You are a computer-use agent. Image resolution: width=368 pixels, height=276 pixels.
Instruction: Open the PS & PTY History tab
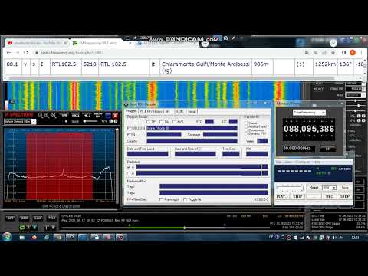(151, 111)
